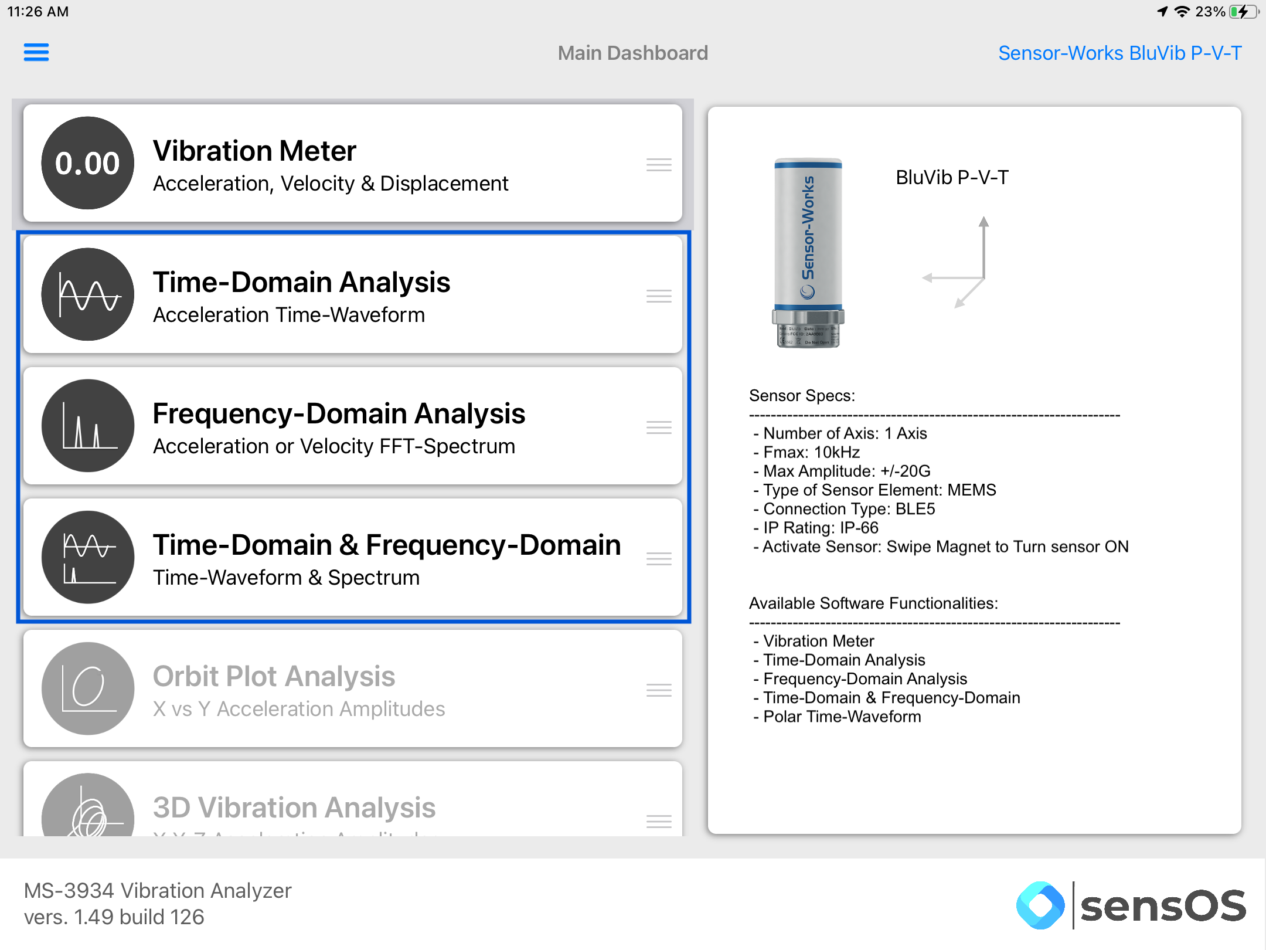Image resolution: width=1266 pixels, height=950 pixels.
Task: Tap the battery status icon
Action: pyautogui.click(x=1244, y=12)
